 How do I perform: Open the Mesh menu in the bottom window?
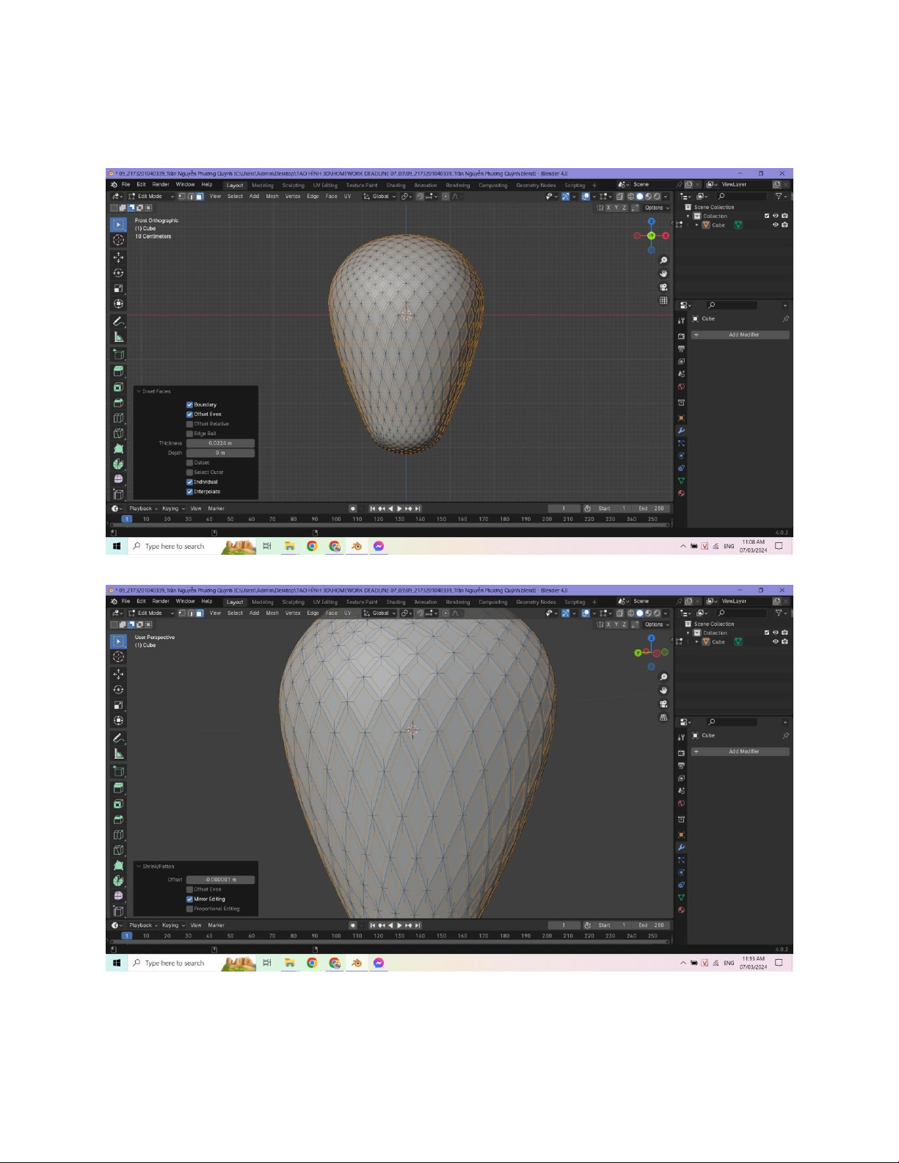272,613
